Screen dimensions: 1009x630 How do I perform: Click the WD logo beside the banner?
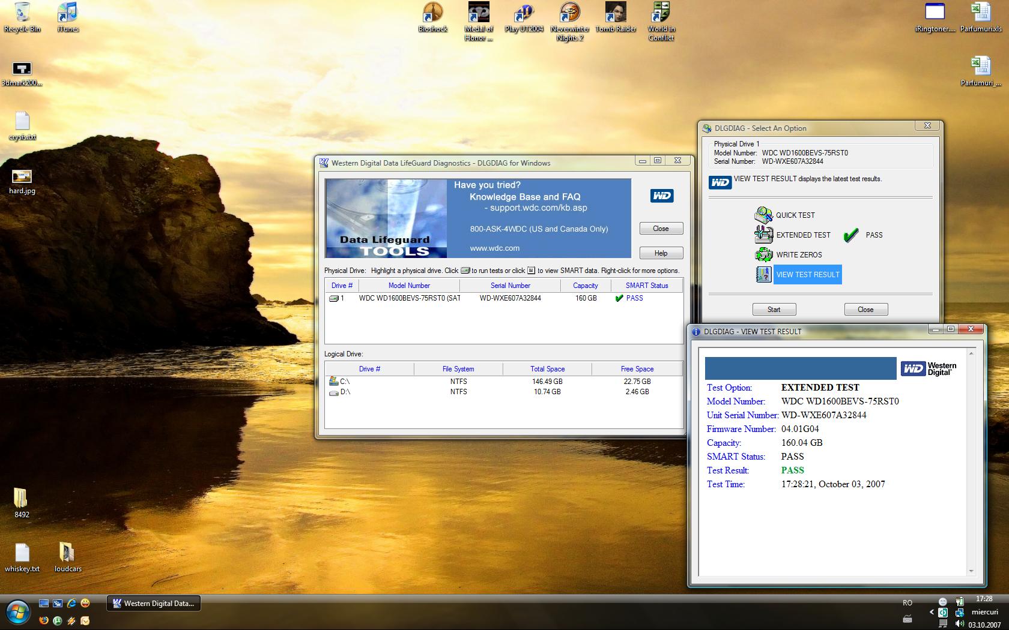tap(661, 196)
